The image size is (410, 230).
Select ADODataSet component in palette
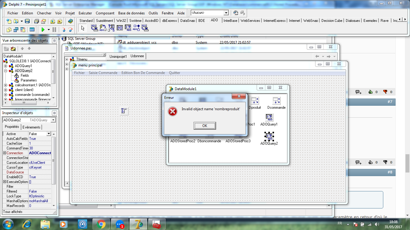[x=111, y=28]
